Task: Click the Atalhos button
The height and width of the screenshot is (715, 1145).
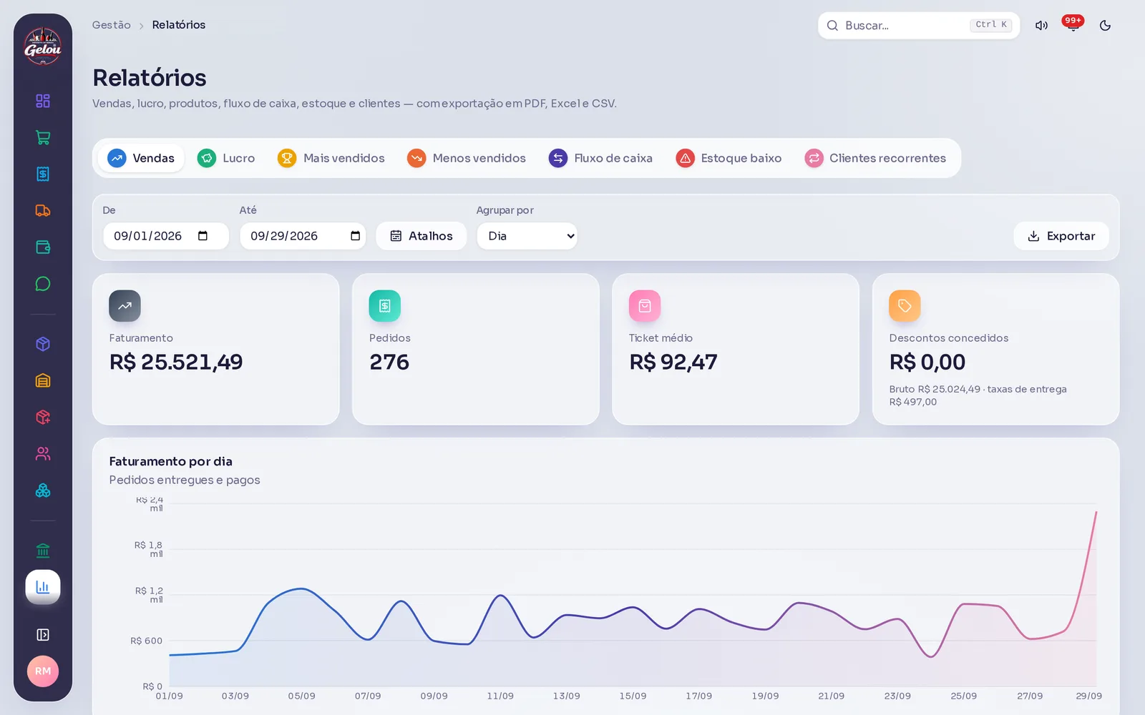Action: [422, 236]
